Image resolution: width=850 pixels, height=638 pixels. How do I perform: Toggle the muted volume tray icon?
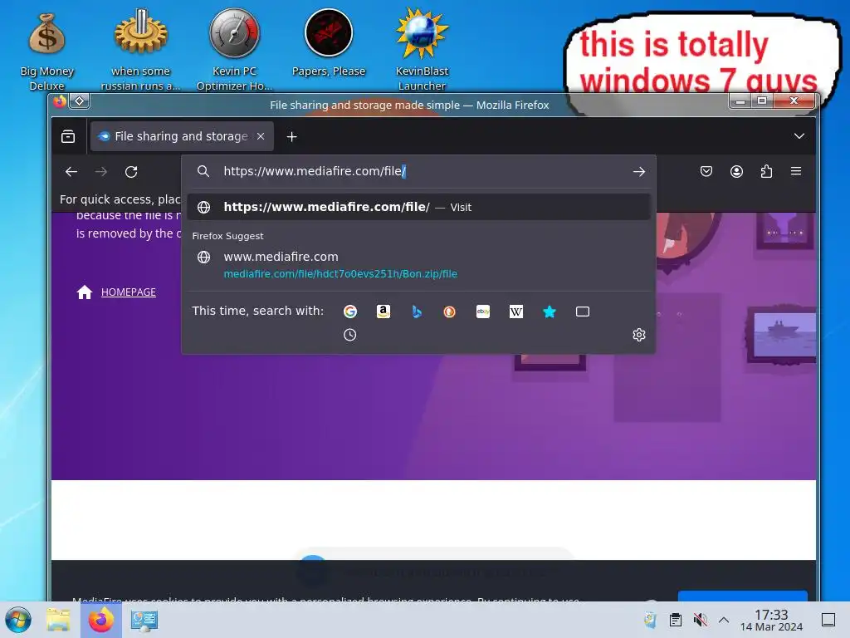[700, 620]
